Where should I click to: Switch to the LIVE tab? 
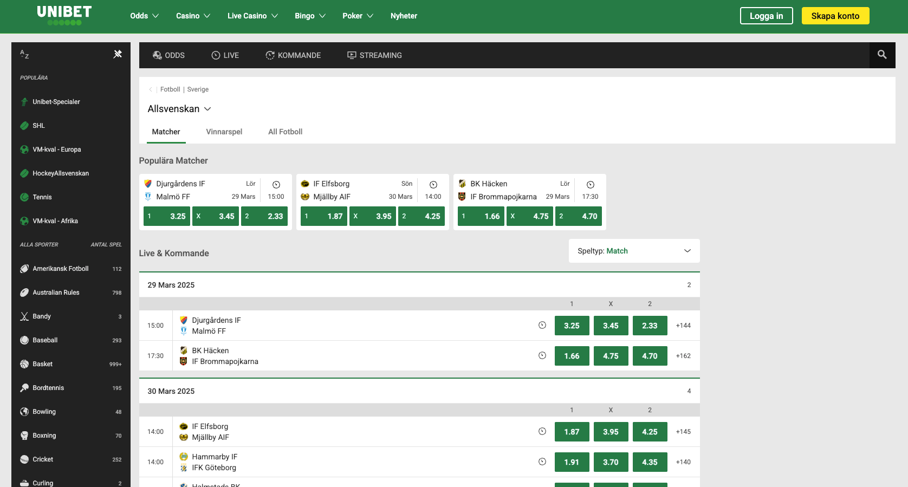coord(225,55)
